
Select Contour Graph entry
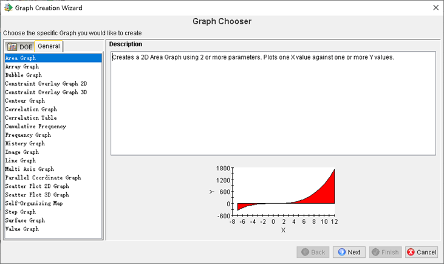[x=25, y=101]
